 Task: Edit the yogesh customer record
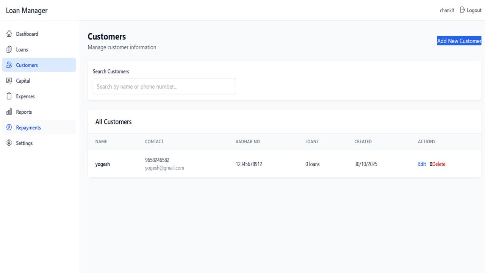[x=422, y=164]
